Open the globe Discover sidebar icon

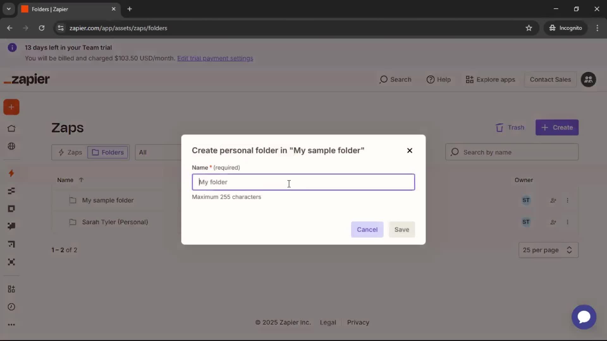click(11, 146)
